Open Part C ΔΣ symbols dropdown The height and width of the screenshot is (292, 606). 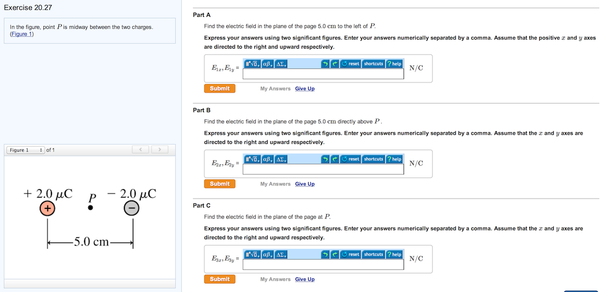281,255
